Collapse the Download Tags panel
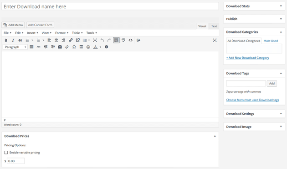The width and height of the screenshot is (287, 169). pos(281,74)
